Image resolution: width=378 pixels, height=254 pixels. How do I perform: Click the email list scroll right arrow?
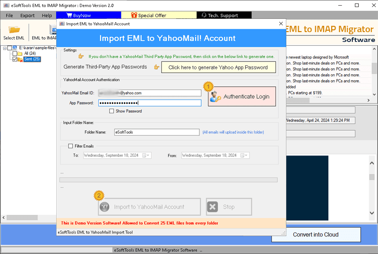click(x=369, y=100)
